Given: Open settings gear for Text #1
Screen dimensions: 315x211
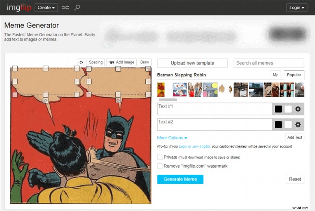Looking at the screenshot, I should [298, 109].
